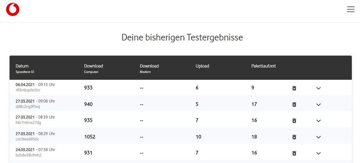This screenshot has height=163, width=360.
Task: Click the Download Modem column header
Action: (x=149, y=66)
